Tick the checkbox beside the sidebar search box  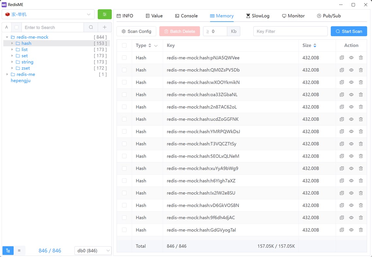(16, 27)
